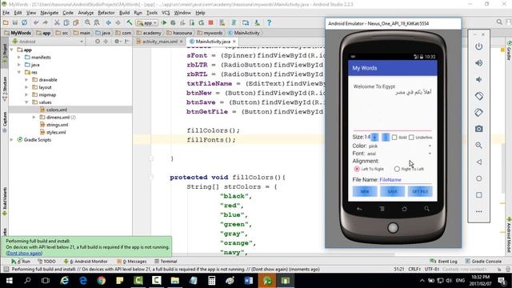The image size is (512, 288).
Task: Expand the dimens.xml node
Action: tap(34, 118)
